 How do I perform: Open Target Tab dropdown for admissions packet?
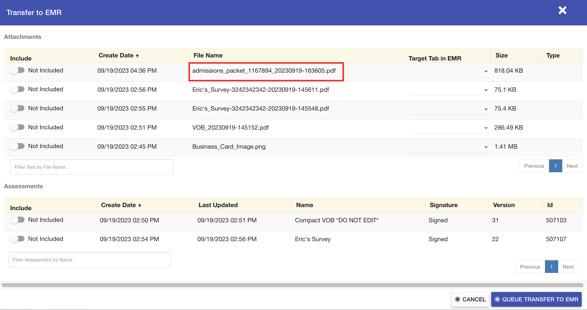(485, 71)
